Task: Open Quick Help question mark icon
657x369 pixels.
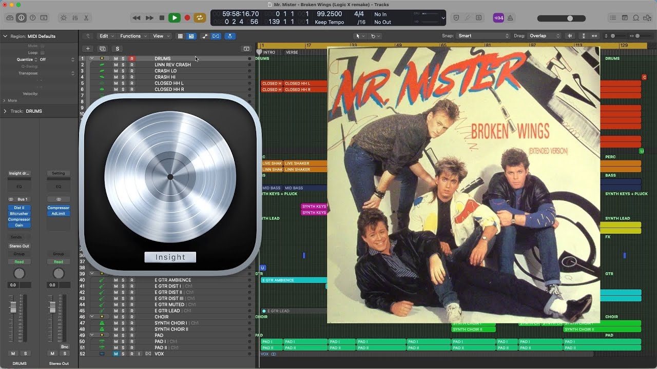Action: [x=32, y=17]
